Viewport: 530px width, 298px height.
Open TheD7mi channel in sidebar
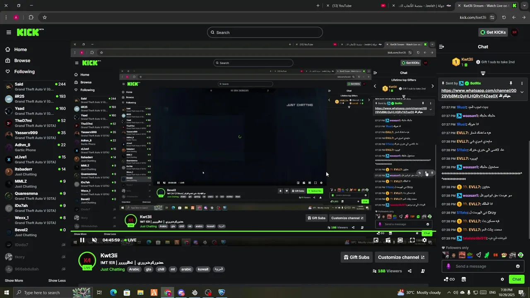point(35,123)
